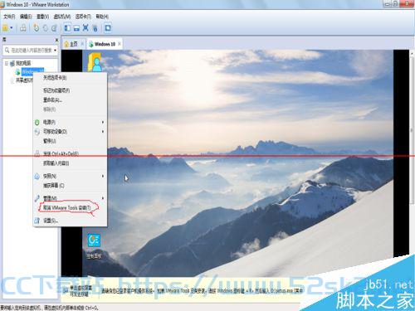This screenshot has height=311, width=415.
Task: Click the console view icon at toolbar end
Action: point(108,28)
